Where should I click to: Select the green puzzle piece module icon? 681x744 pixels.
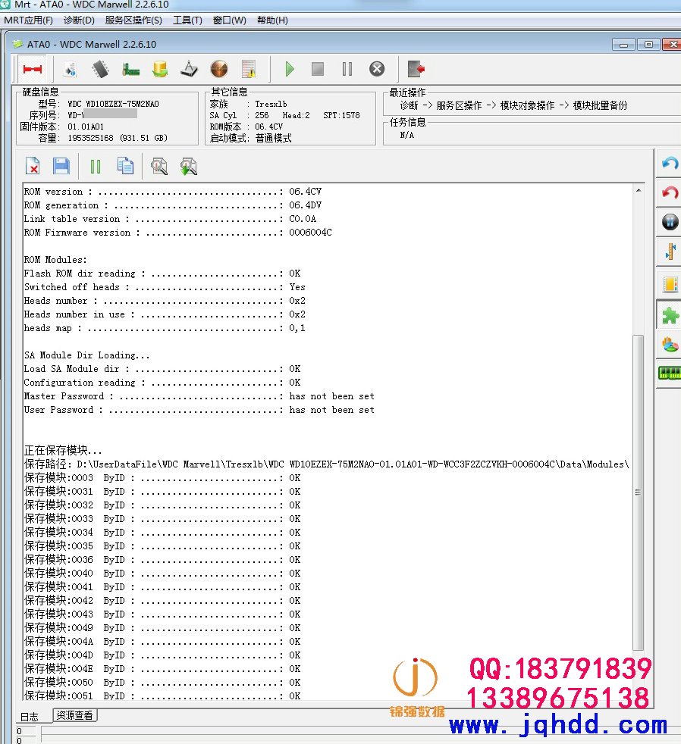click(x=670, y=315)
